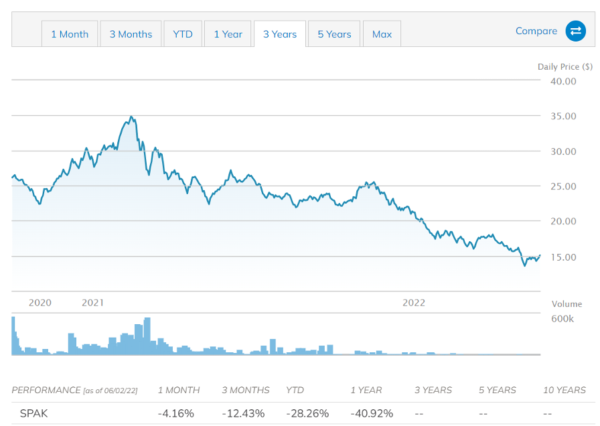The height and width of the screenshot is (426, 600).
Task: Click the 2022 label on time axis
Action: (x=414, y=303)
